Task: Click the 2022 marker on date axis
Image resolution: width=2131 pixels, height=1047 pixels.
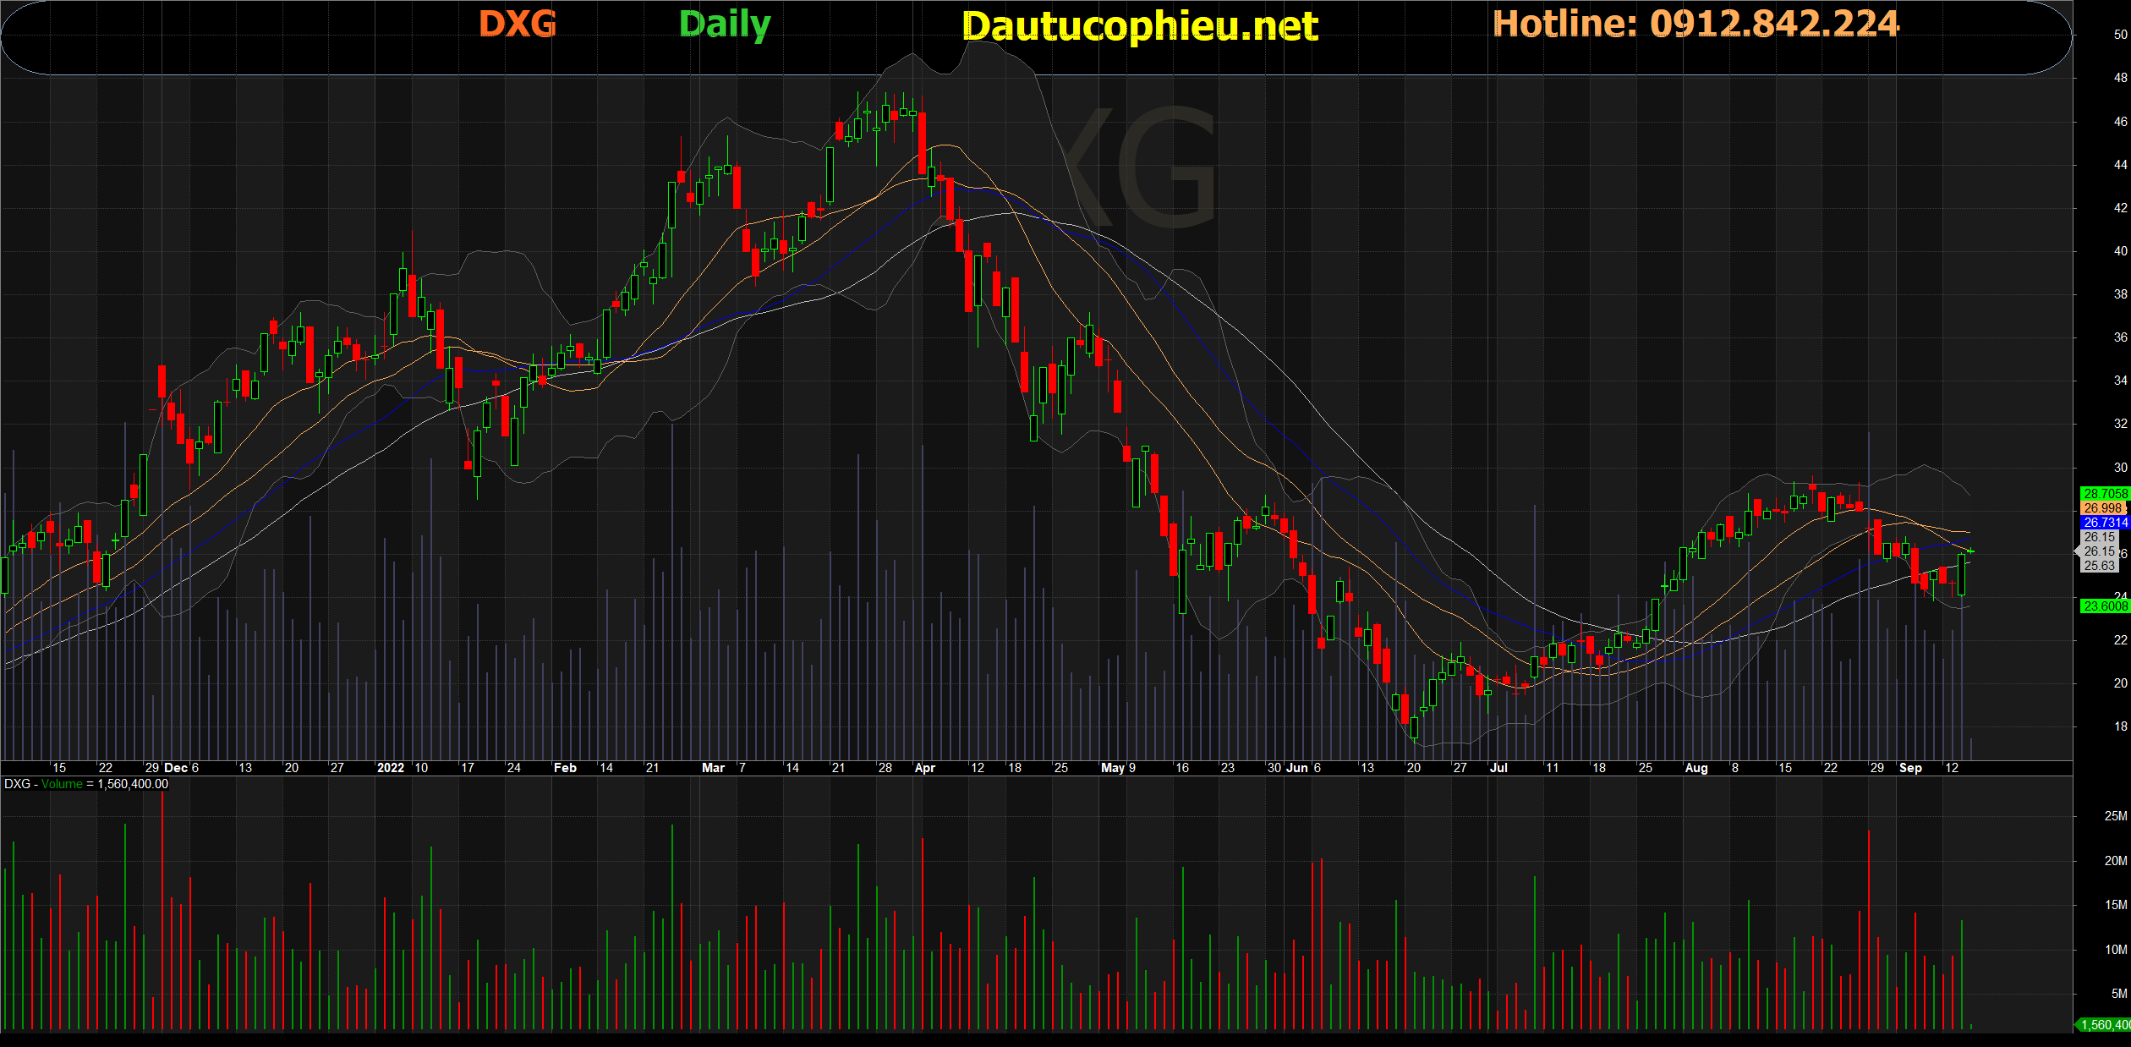Action: coord(390,768)
